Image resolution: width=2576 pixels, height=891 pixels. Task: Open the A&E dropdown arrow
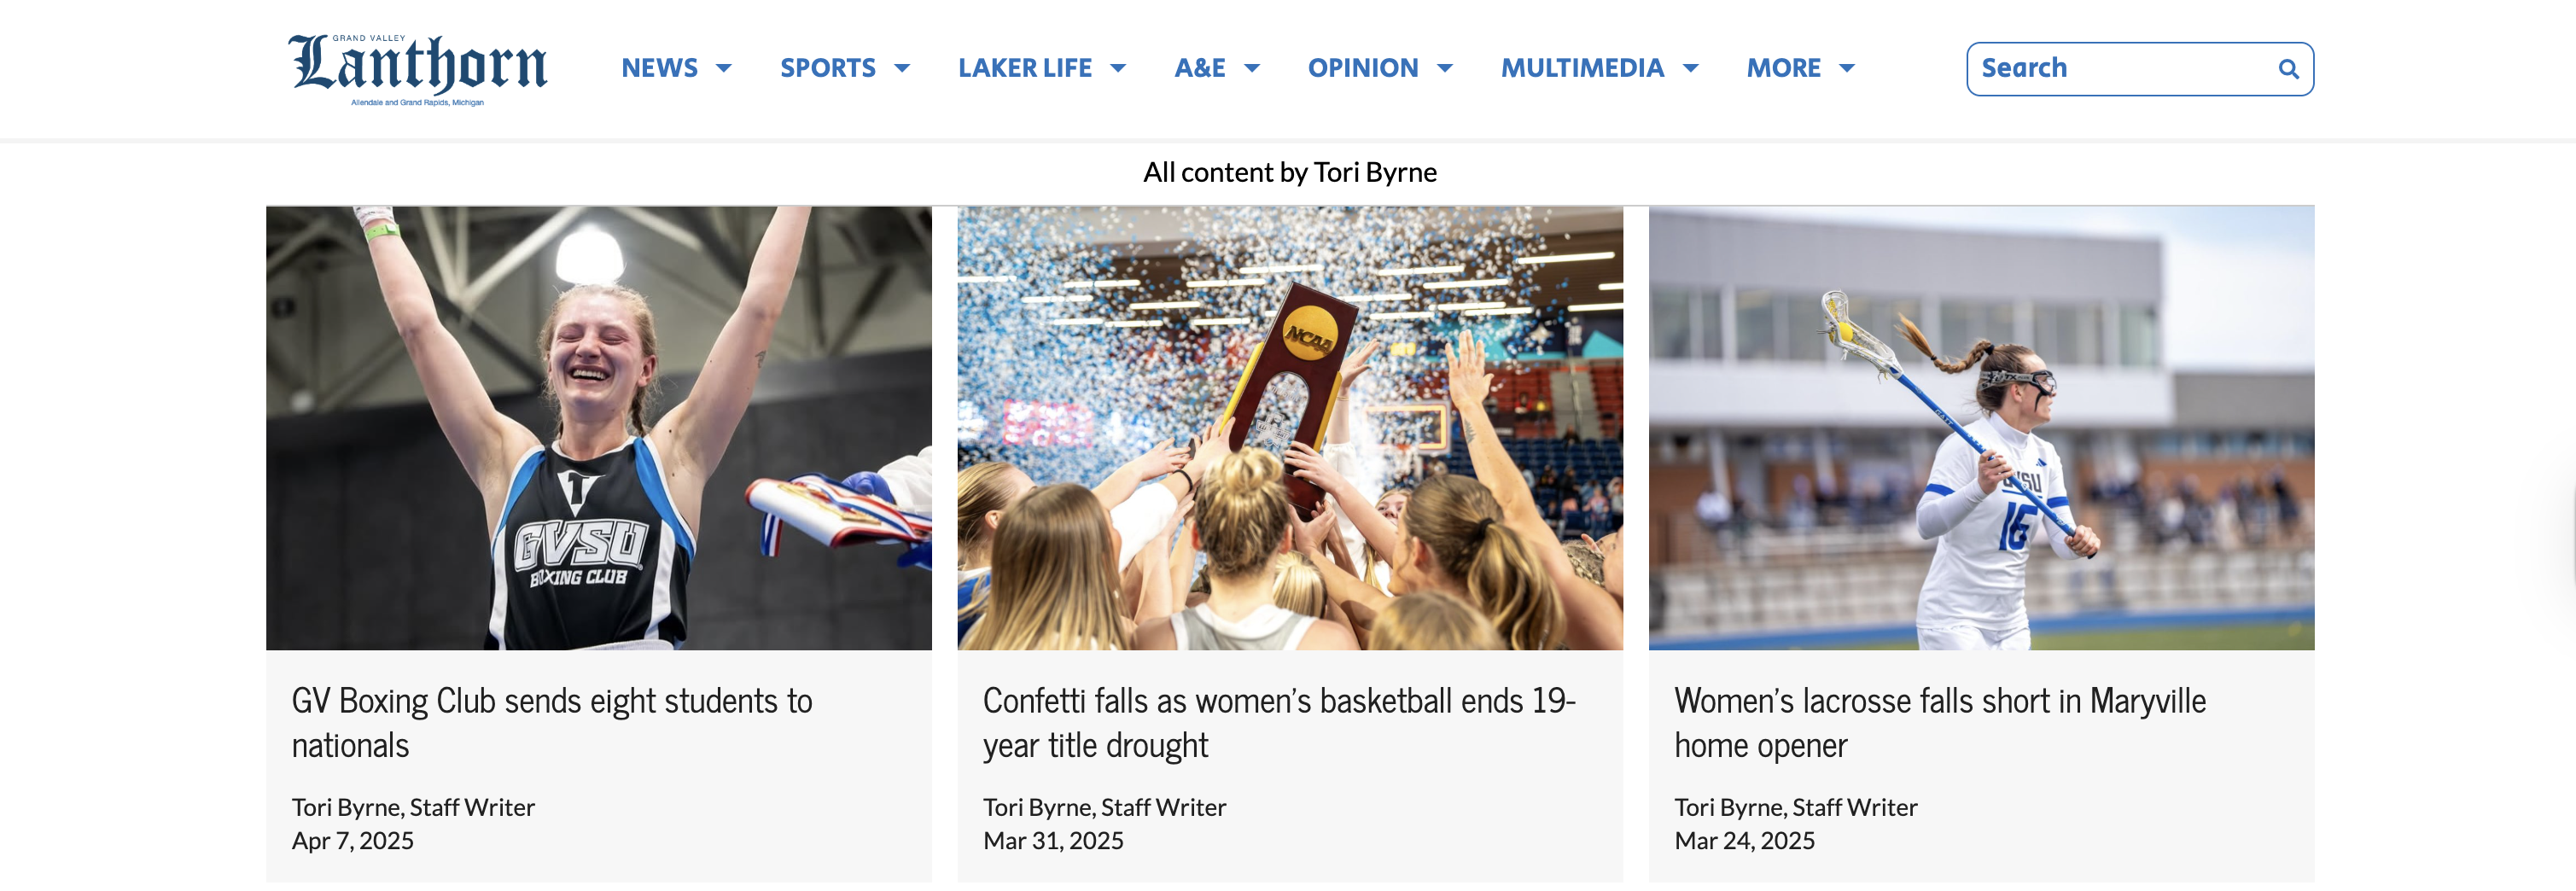click(1251, 68)
